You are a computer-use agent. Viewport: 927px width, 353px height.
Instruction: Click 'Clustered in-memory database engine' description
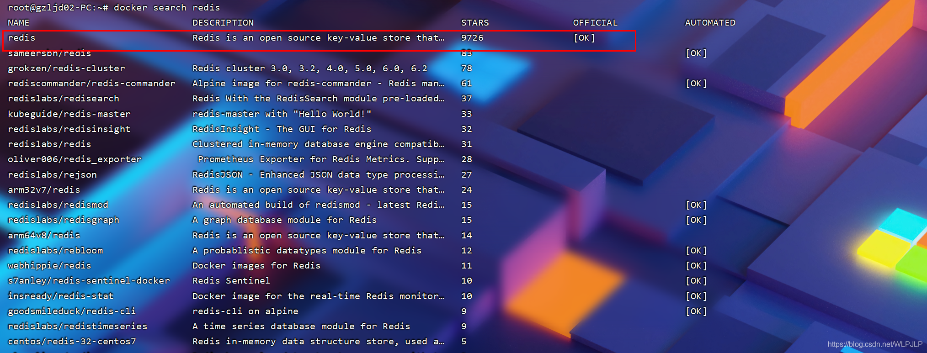(318, 144)
